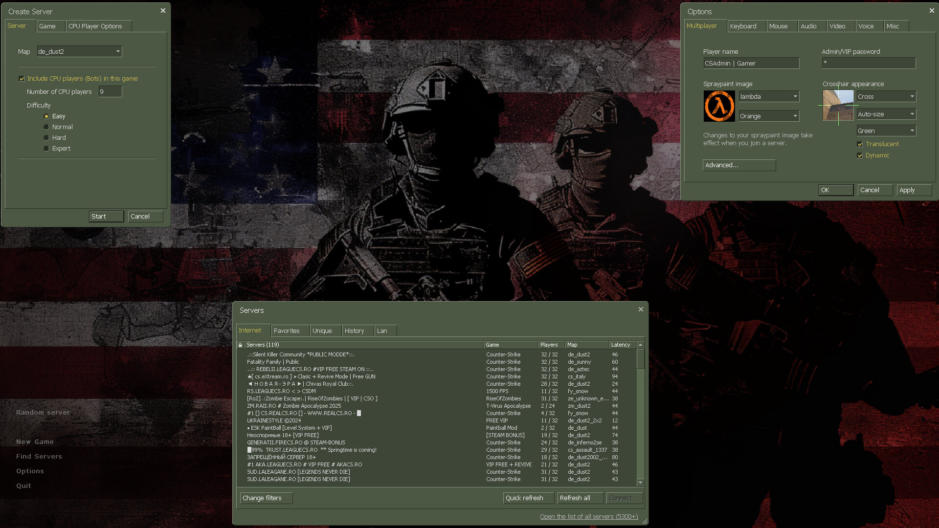Click the Number of CPU players field
This screenshot has width=939, height=528.
[x=110, y=92]
